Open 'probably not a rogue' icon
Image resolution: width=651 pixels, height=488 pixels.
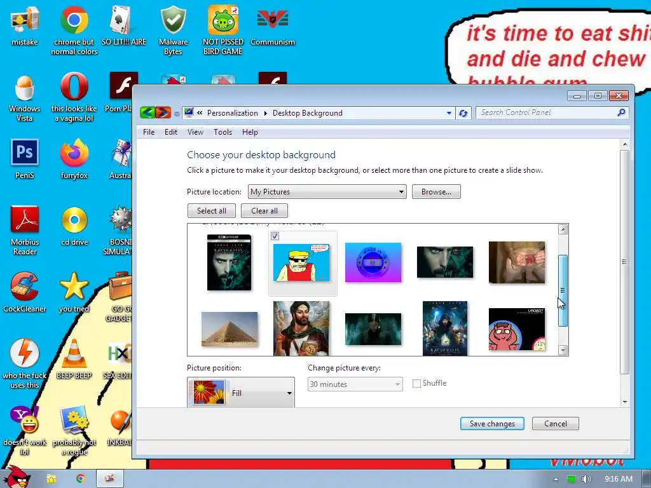tap(74, 431)
